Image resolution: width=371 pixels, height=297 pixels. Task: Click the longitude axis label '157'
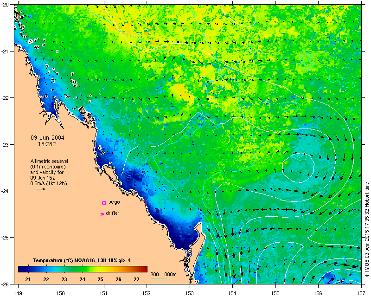(361, 293)
